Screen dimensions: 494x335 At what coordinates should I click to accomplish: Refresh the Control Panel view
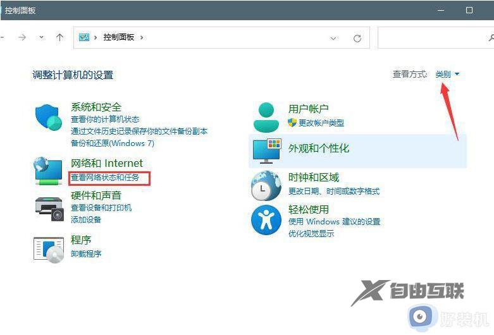[x=357, y=38]
